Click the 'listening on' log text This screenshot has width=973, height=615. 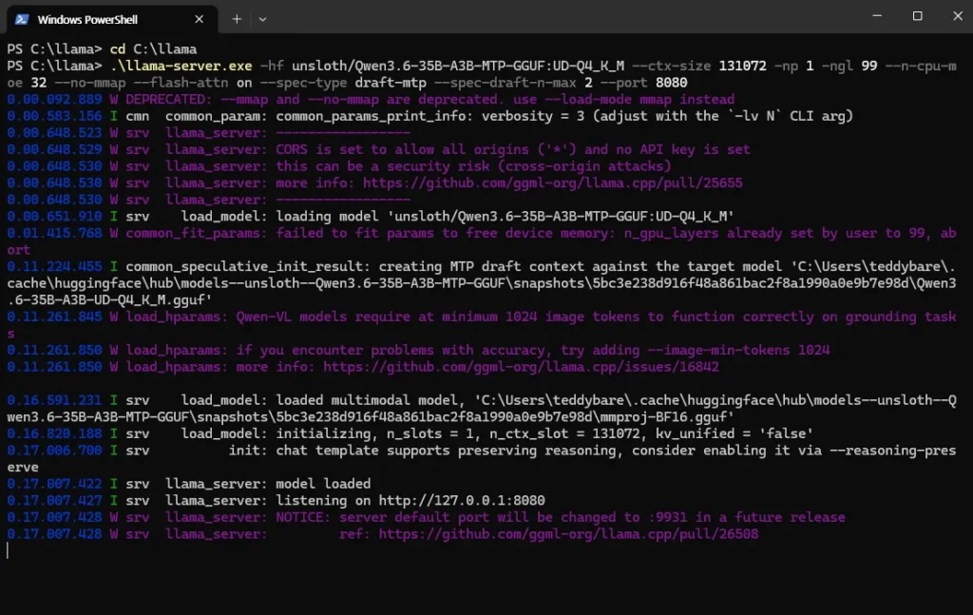pos(323,501)
